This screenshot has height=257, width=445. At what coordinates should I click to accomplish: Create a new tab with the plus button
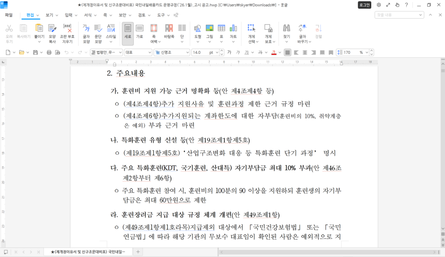(138, 252)
